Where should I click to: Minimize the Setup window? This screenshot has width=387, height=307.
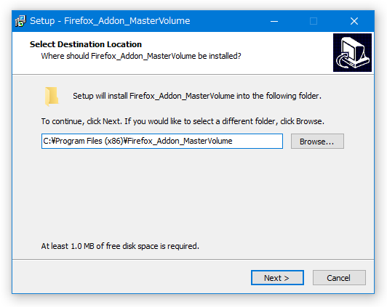point(274,21)
